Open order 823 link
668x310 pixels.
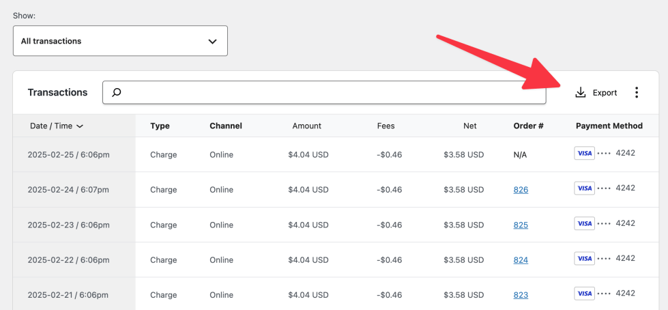pos(521,295)
